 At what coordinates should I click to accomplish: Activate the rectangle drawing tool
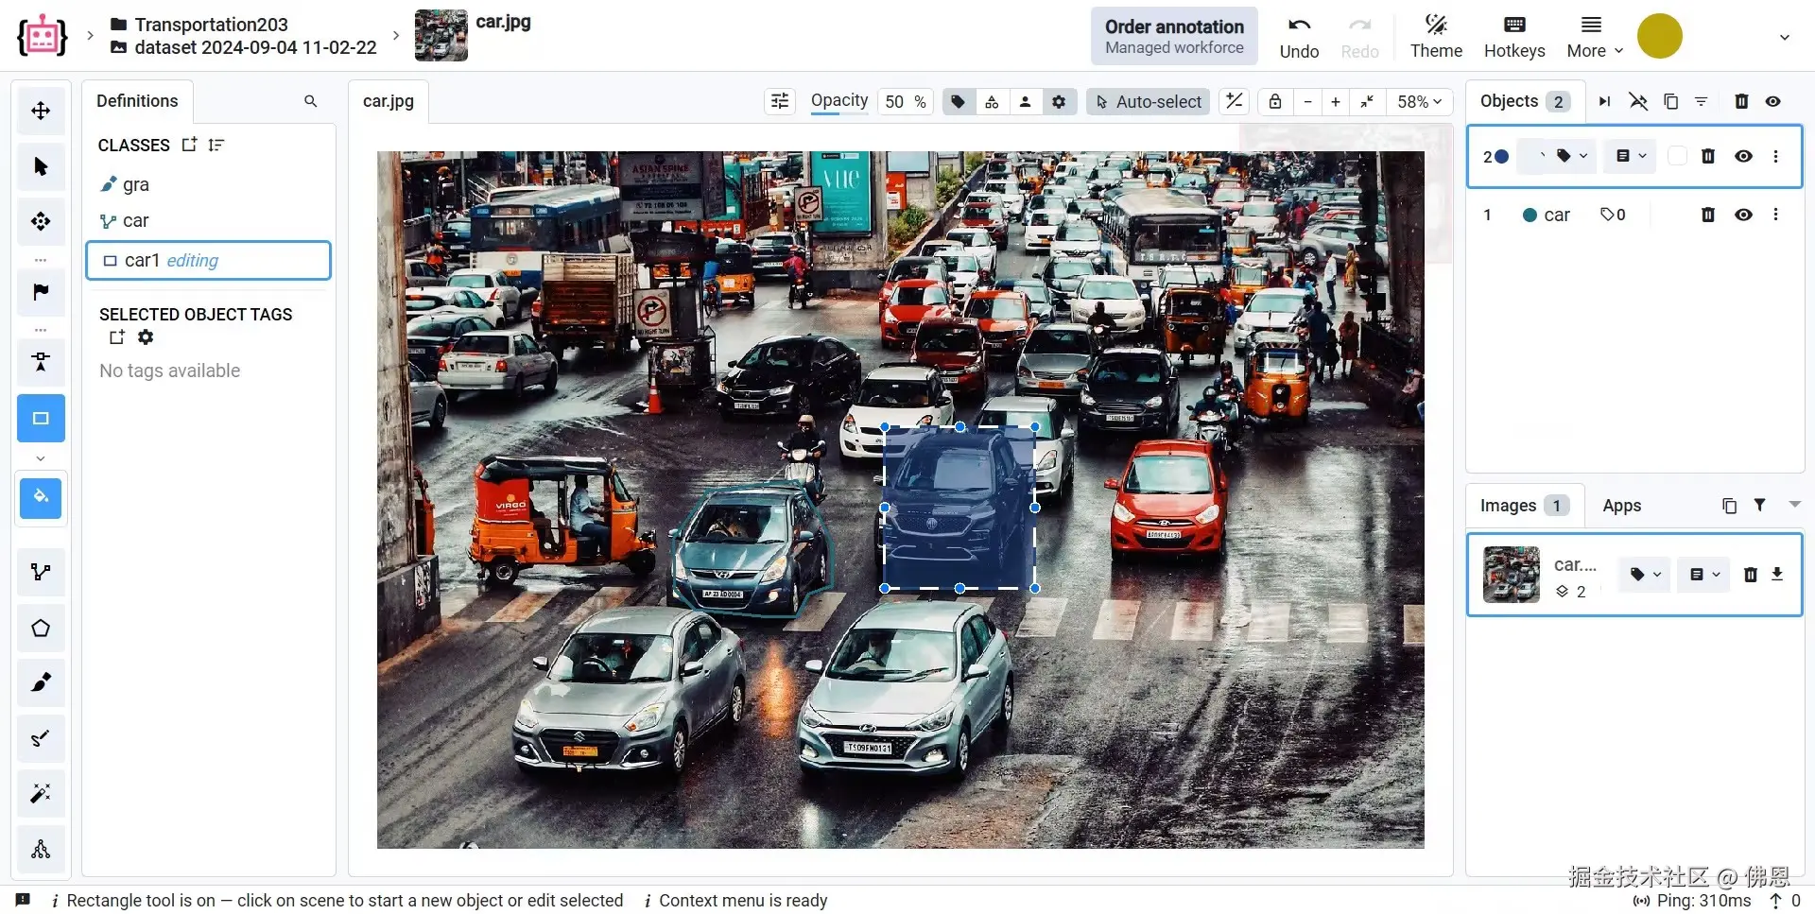click(41, 418)
